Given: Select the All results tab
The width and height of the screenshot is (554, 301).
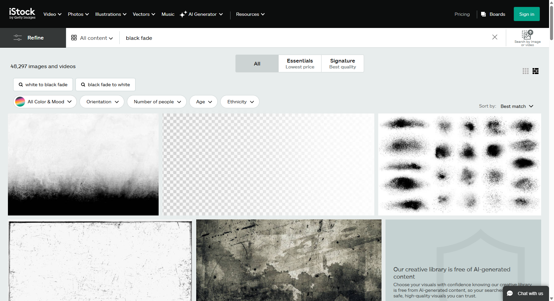Looking at the screenshot, I should click(x=257, y=63).
